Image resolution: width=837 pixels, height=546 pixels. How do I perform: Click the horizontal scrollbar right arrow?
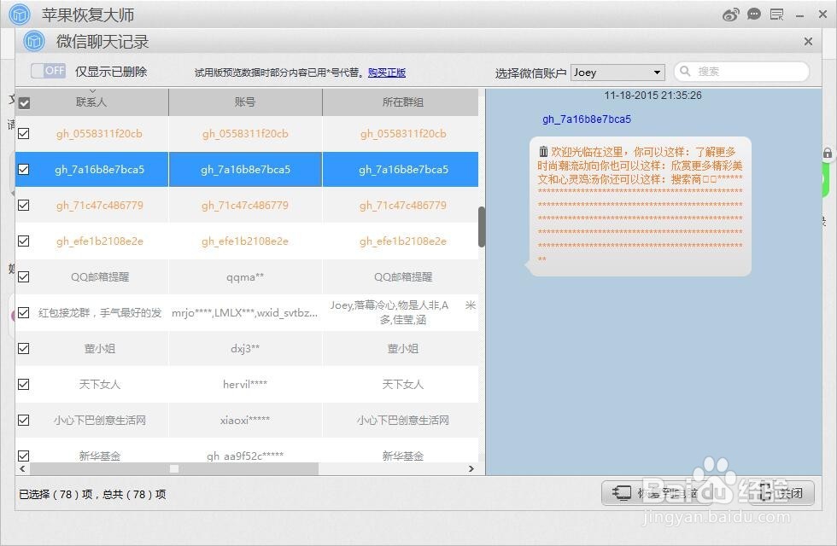click(471, 468)
